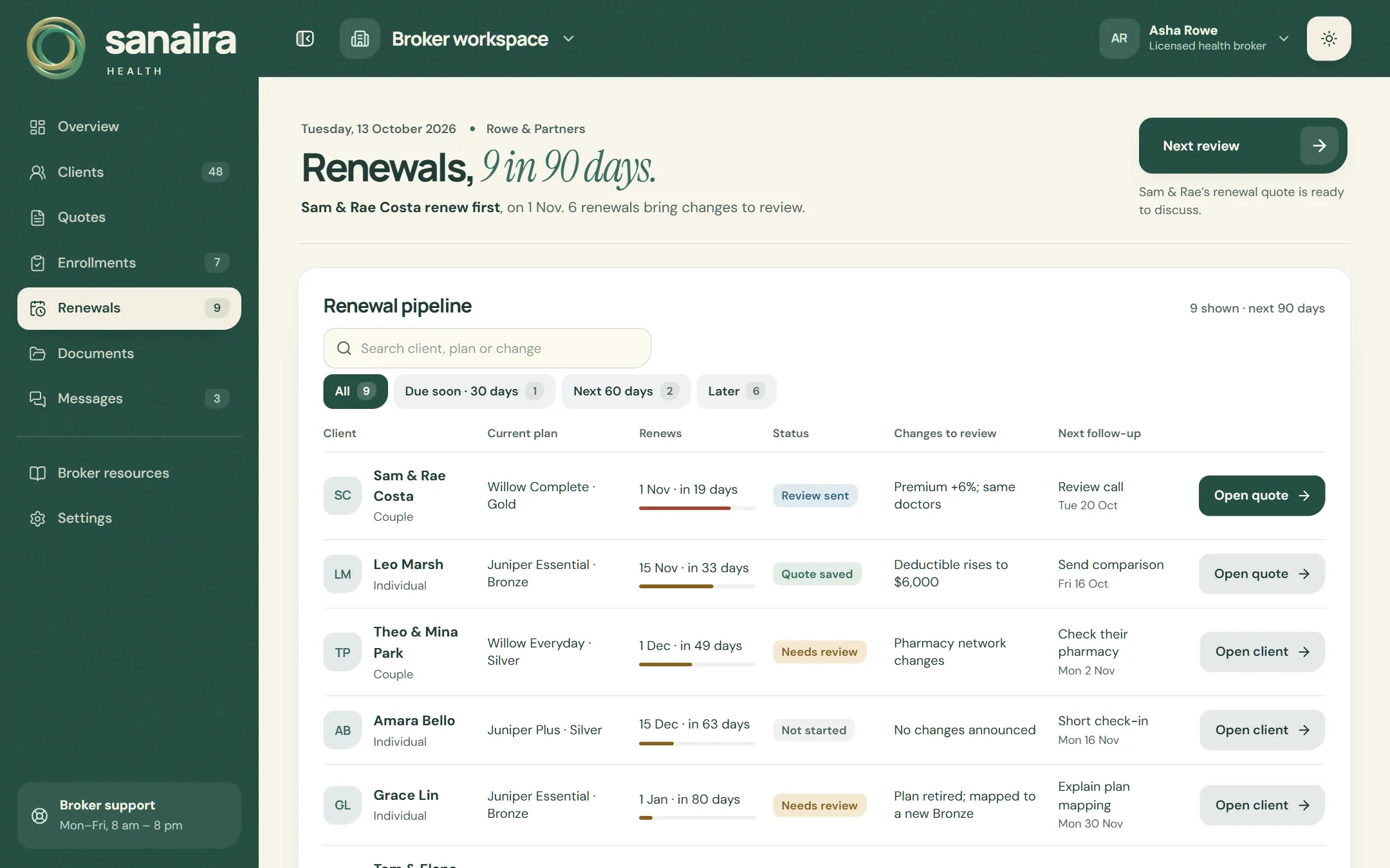This screenshot has width=1390, height=868.
Task: Navigate to Enrollments
Action: pyautogui.click(x=129, y=262)
